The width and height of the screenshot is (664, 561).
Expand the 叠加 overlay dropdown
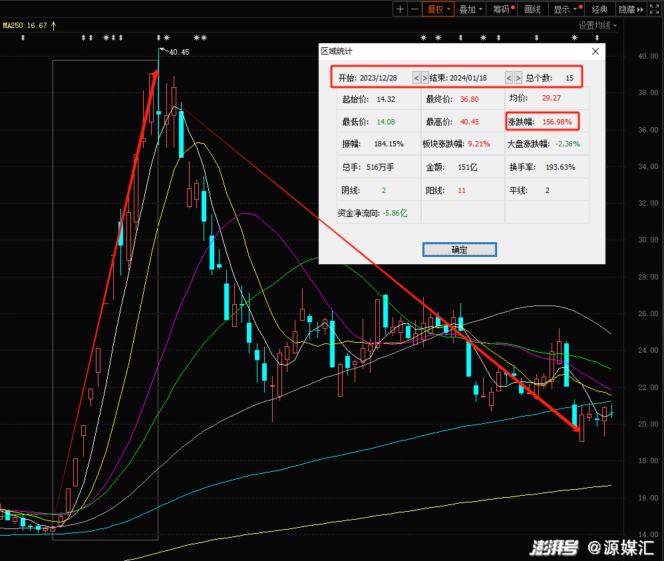pyautogui.click(x=471, y=9)
